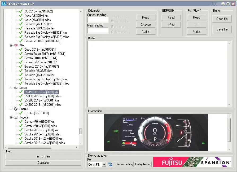Open the CommFilt port dropdown
This screenshot has width=237, height=172.
tap(104, 164)
